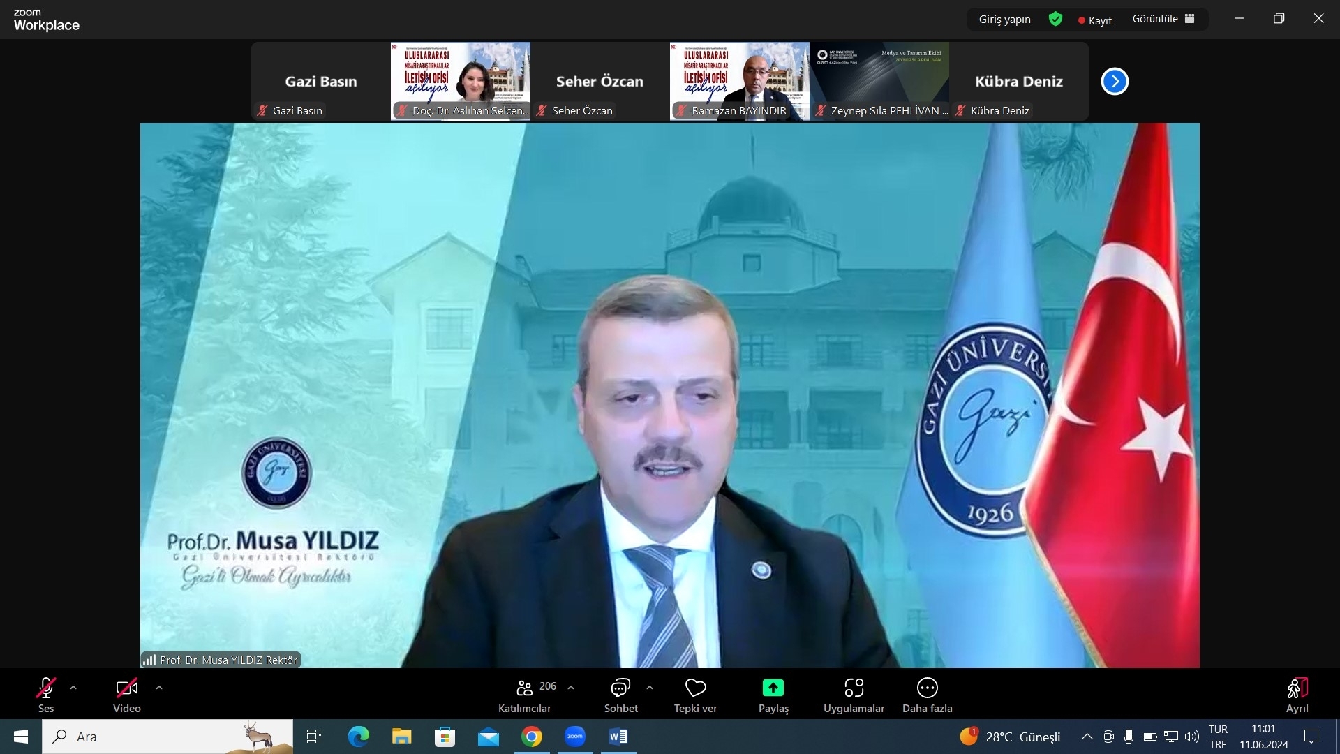
Task: Open audio options arrow next to Ses
Action: pyautogui.click(x=73, y=688)
